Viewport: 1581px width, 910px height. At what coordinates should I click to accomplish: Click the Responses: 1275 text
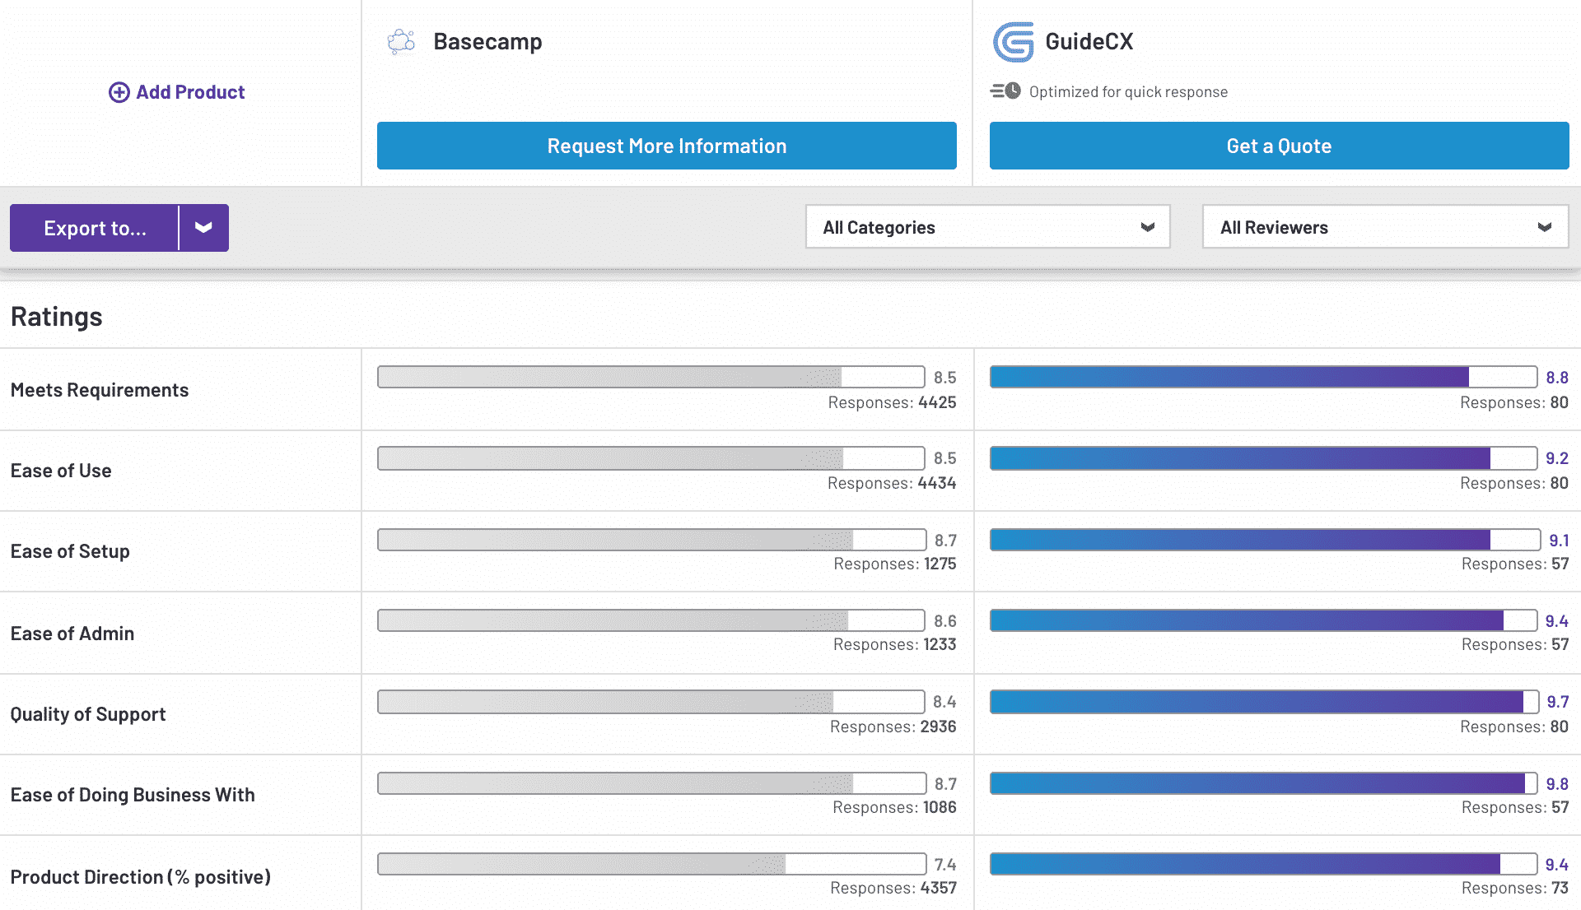pos(895,564)
